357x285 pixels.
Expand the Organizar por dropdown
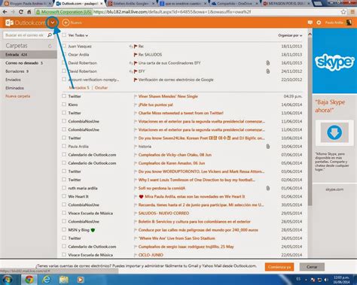point(290,35)
